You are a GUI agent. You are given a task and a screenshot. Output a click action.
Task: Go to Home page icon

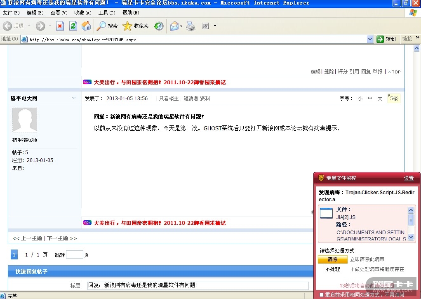(x=86, y=26)
